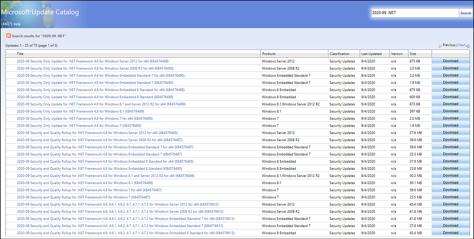The height and width of the screenshot is (239, 474).
Task: Sort results by Products column header
Action: (269, 54)
